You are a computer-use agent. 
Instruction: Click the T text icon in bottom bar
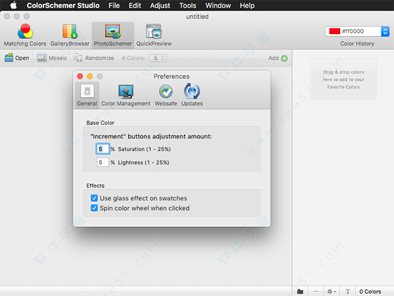point(347,291)
